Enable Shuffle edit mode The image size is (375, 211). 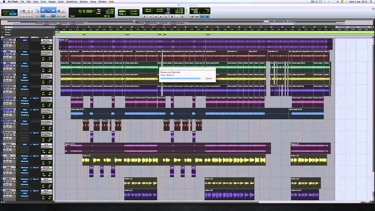pos(6,11)
